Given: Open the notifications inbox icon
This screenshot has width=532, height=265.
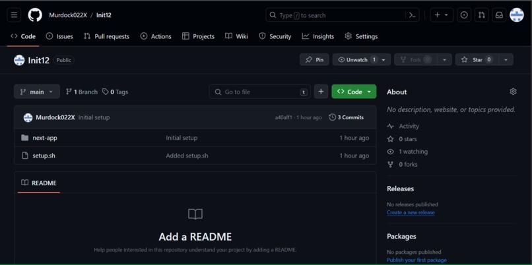Looking at the screenshot, I should [499, 15].
